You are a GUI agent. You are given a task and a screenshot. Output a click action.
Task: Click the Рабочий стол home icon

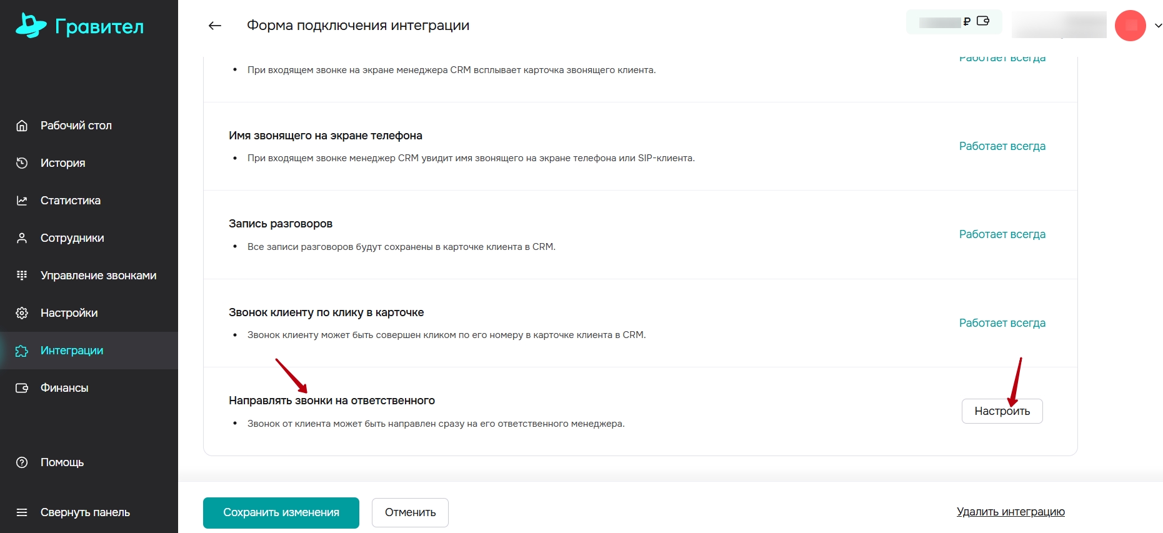click(x=22, y=126)
